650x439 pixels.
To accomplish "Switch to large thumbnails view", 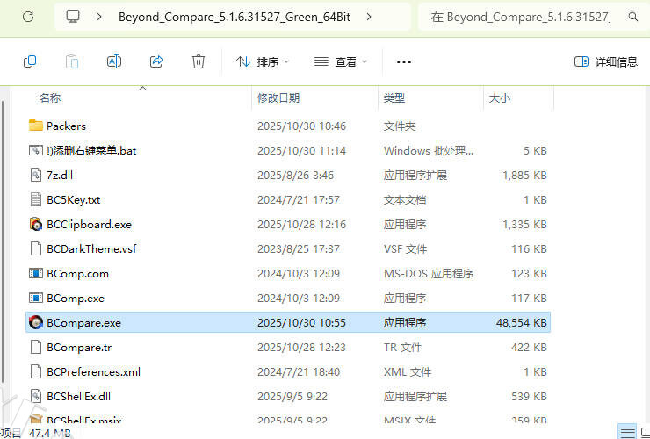I will [x=644, y=431].
